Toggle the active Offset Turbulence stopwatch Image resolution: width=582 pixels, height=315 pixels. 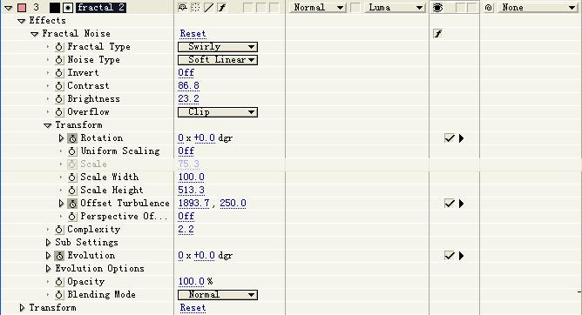[72, 204]
